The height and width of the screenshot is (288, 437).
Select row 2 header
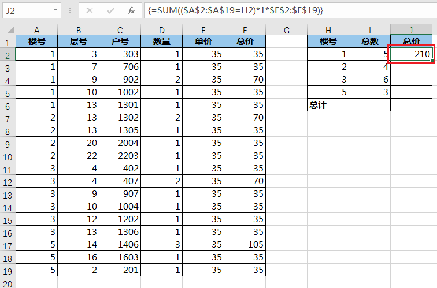[8, 54]
